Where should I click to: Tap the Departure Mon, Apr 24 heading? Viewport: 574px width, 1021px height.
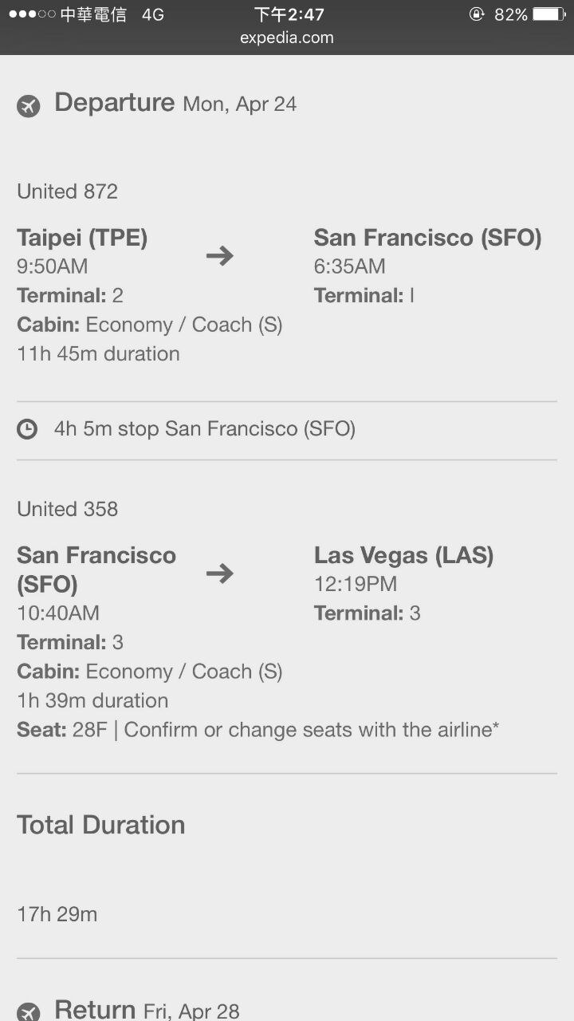(175, 104)
